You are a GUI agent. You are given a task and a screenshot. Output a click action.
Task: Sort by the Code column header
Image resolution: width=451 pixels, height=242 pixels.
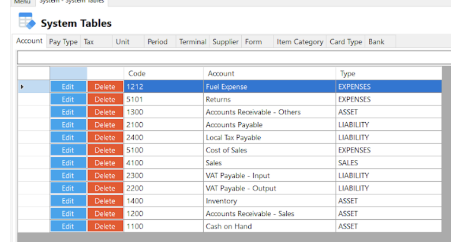click(164, 73)
